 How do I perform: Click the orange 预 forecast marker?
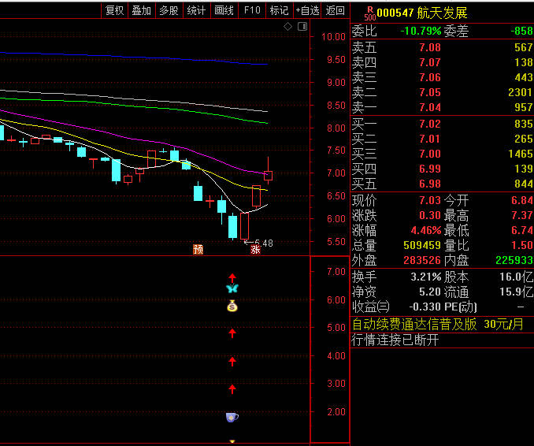[198, 249]
